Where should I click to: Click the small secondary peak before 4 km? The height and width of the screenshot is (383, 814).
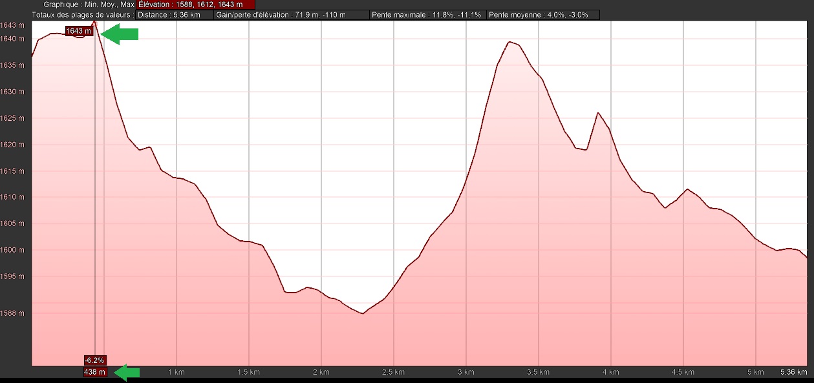click(x=598, y=113)
